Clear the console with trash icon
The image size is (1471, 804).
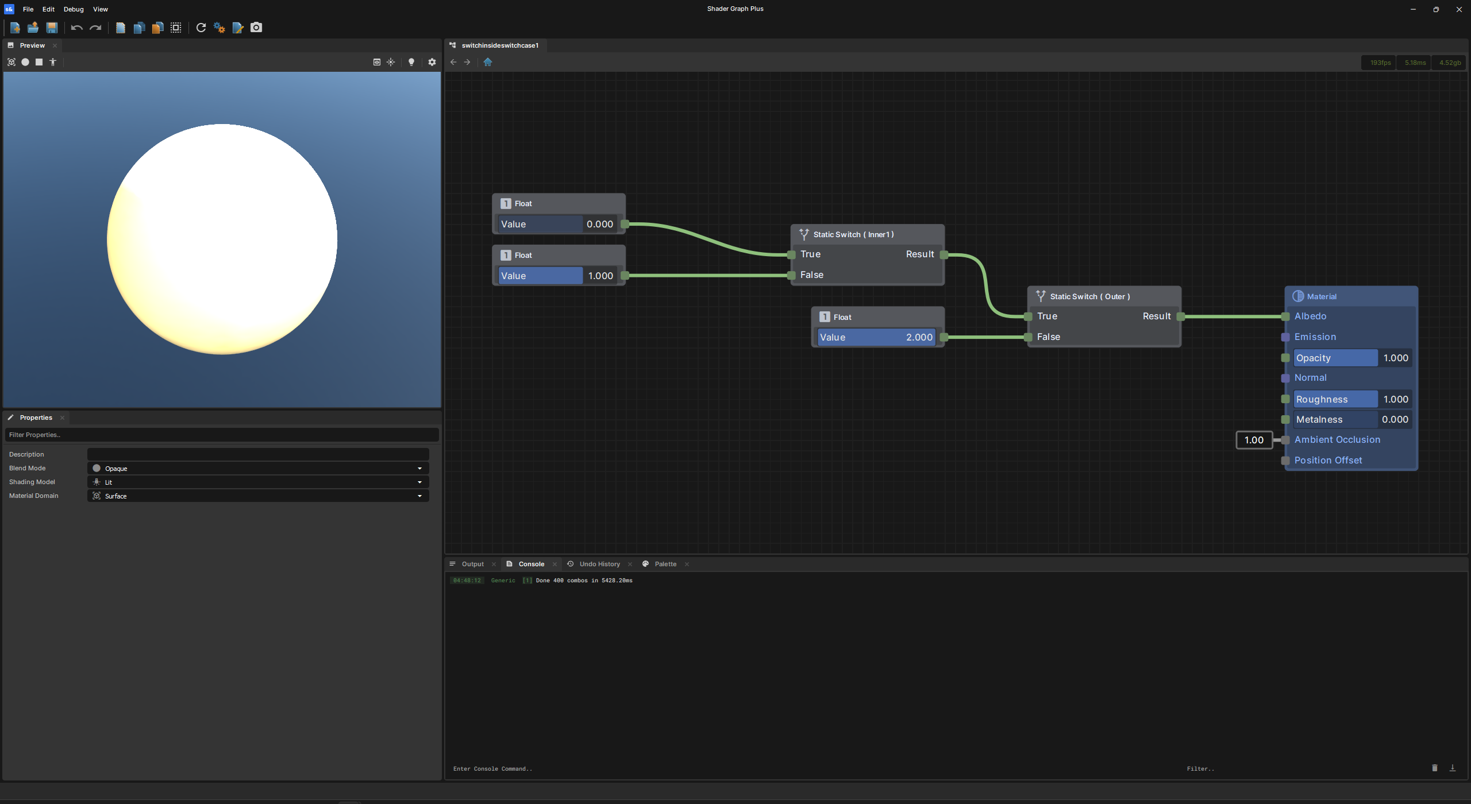[1435, 768]
